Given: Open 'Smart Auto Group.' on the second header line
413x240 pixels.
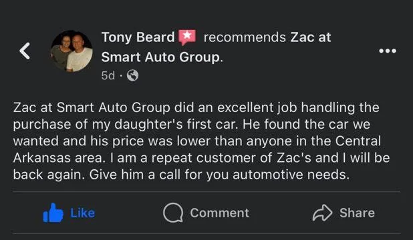Looking at the screenshot, I should point(162,57).
